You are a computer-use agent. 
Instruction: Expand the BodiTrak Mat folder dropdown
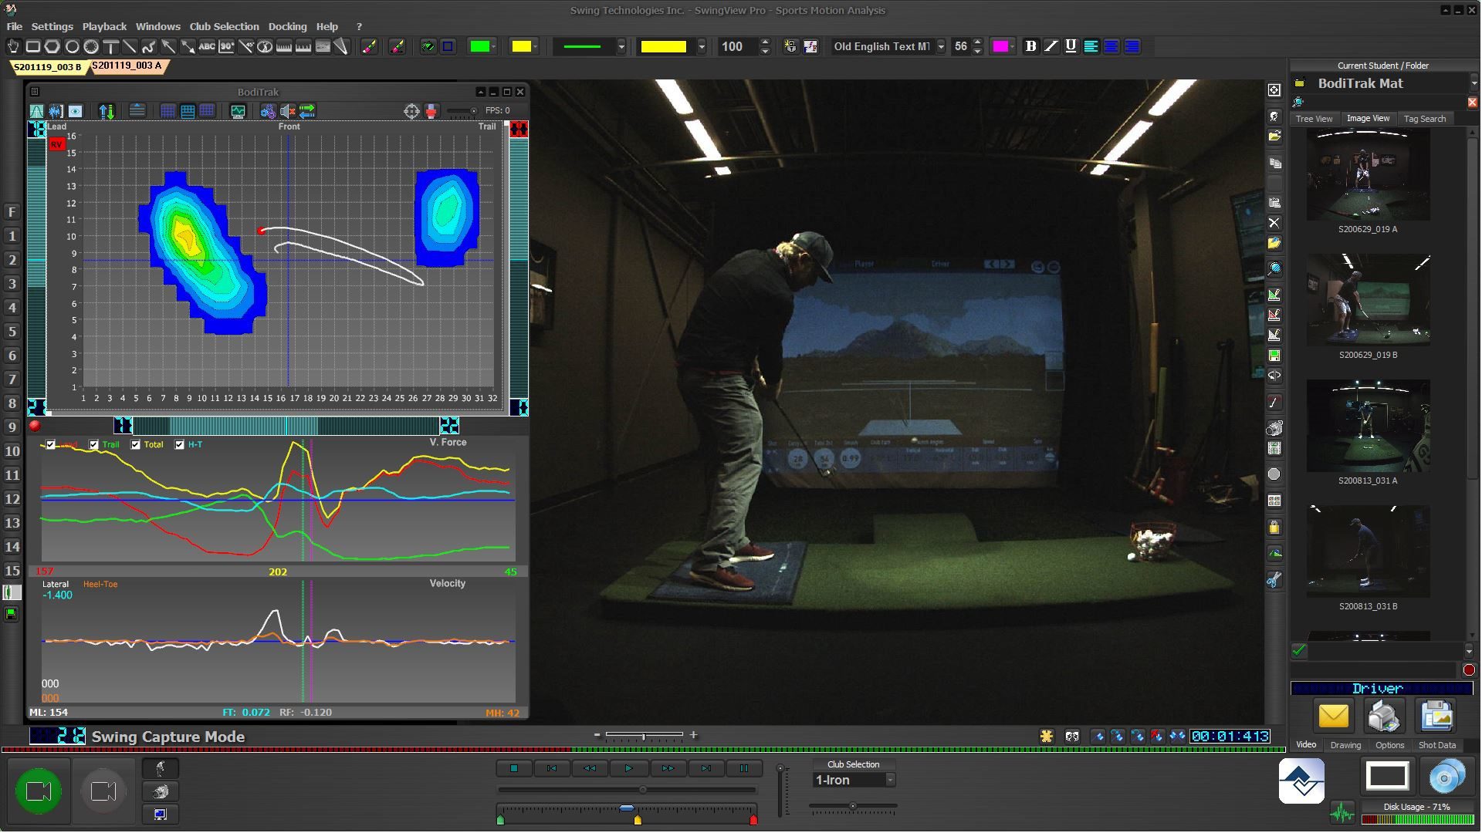coord(1474,83)
